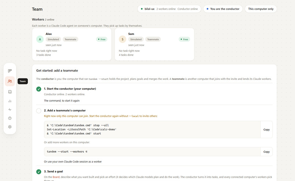
Task: Copy the tandem --start --workers 4 command
Action: (x=266, y=152)
